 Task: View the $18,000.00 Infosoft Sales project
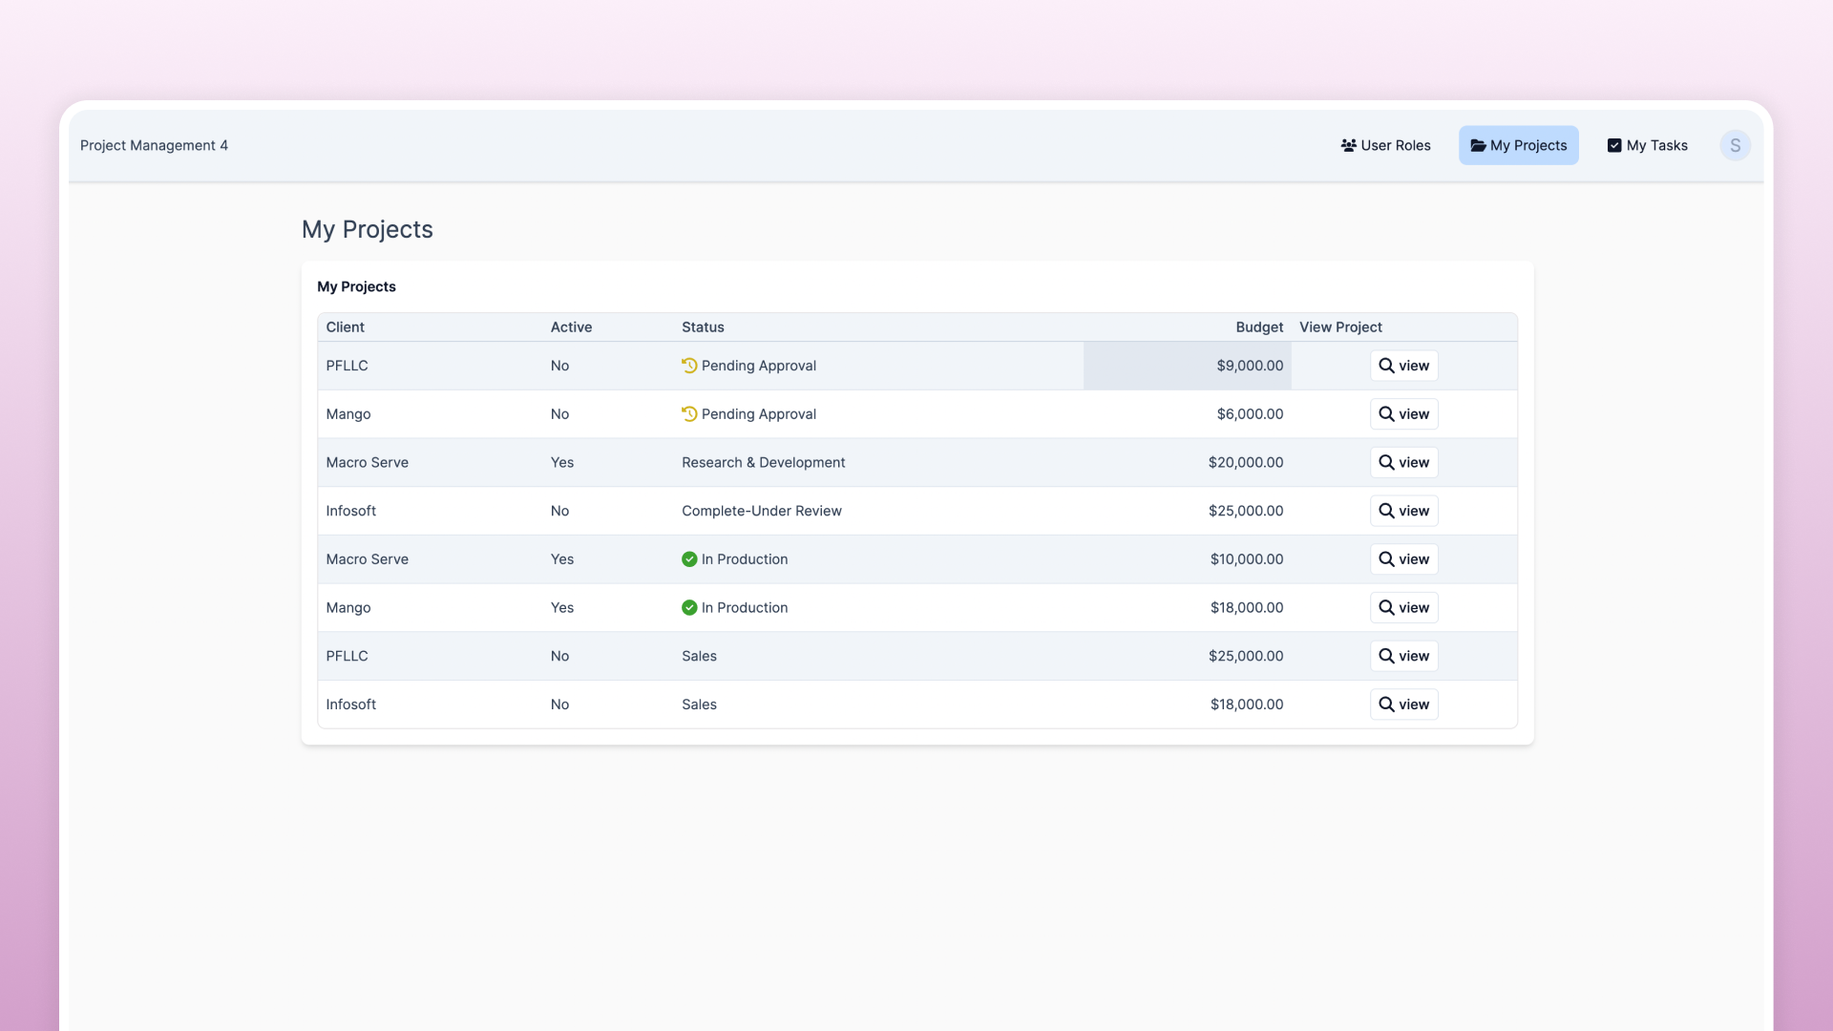[1403, 705]
